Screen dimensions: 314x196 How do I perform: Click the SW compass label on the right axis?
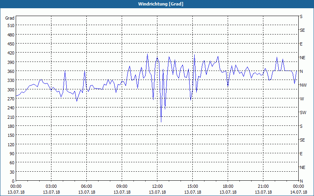(x=303, y=113)
